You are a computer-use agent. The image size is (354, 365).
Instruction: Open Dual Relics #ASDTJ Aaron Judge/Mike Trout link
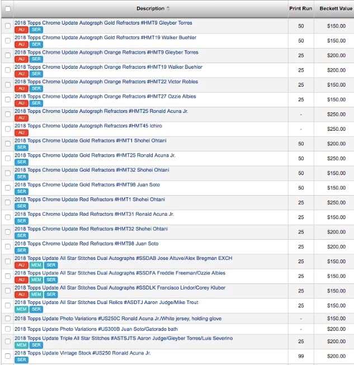(106, 302)
